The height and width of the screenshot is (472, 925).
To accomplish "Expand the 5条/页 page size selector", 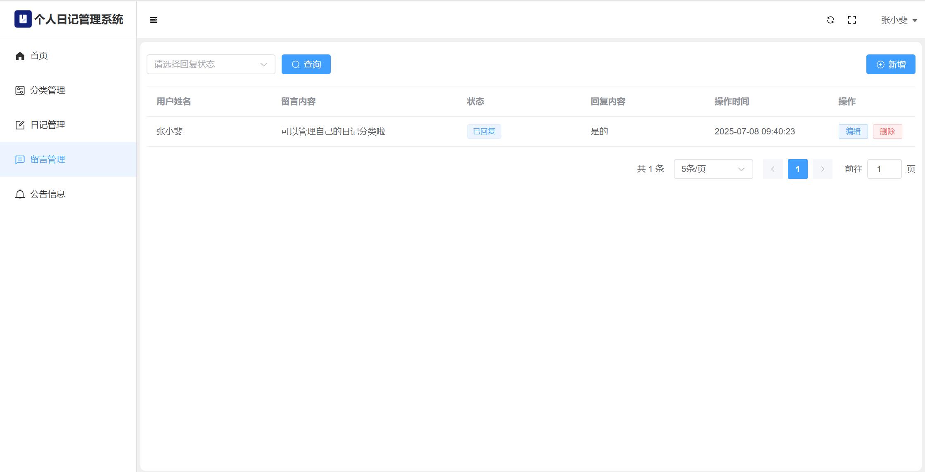I will [713, 169].
